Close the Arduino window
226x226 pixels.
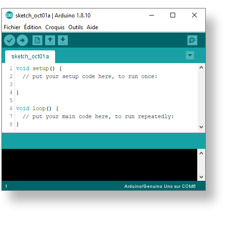click(x=194, y=15)
